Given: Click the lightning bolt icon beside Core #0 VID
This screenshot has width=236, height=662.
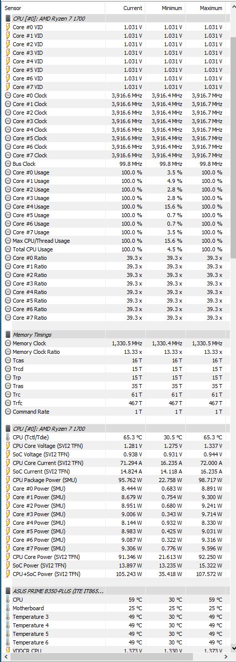Looking at the screenshot, I should point(8,27).
